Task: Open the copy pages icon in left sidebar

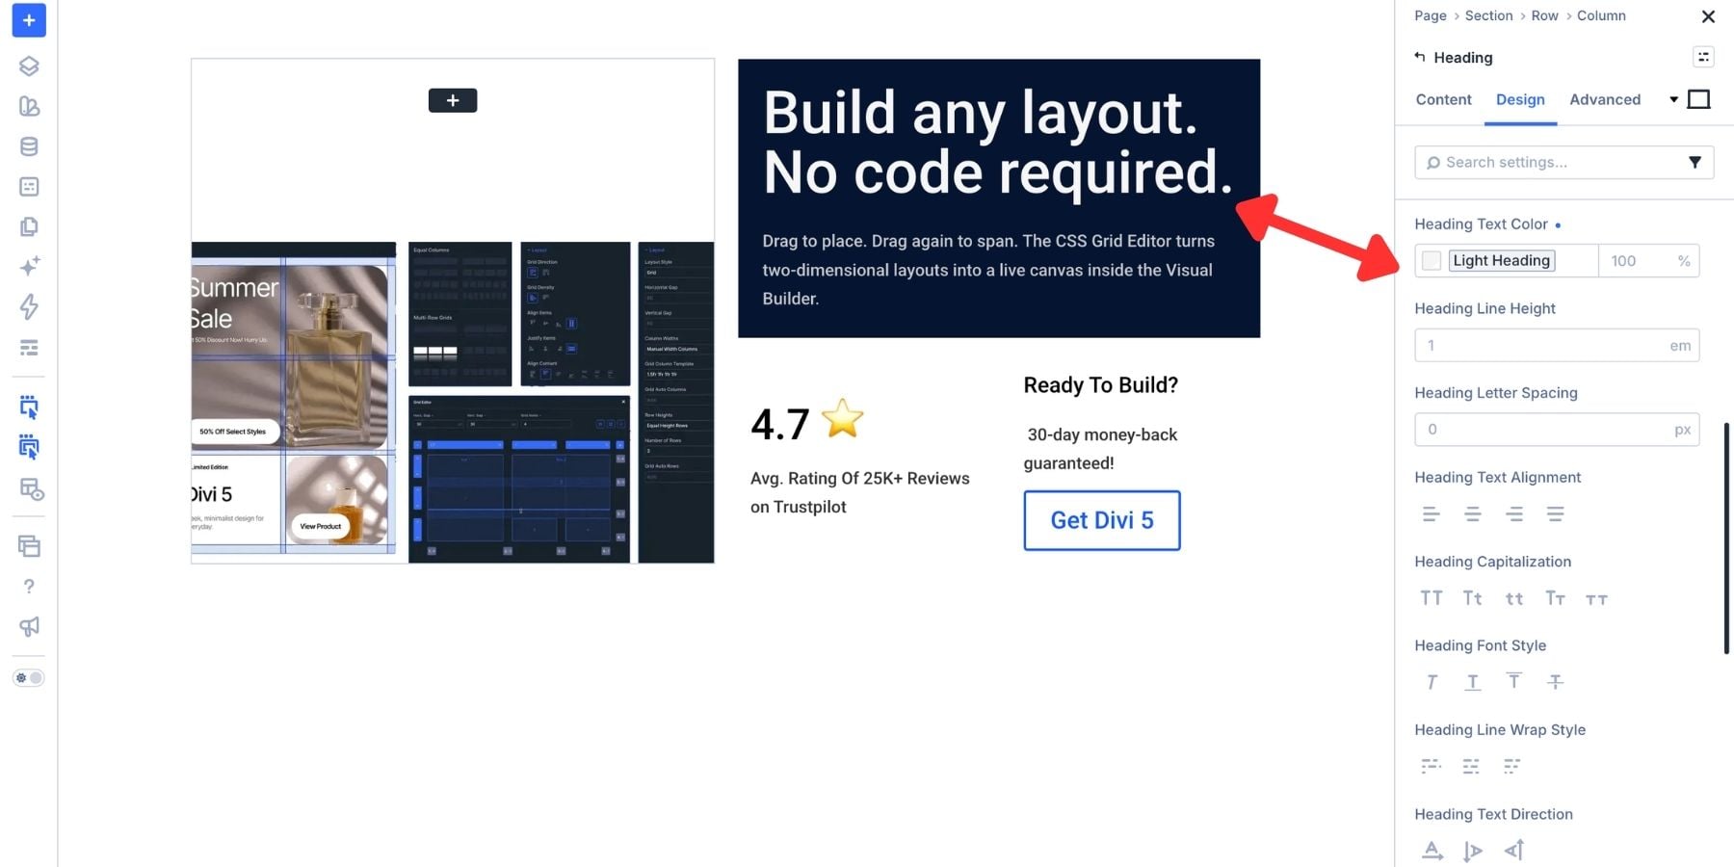Action: pyautogui.click(x=29, y=226)
